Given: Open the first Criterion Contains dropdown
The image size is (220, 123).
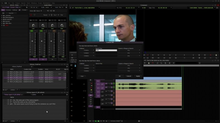Looking at the screenshot, I should pyautogui.click(x=87, y=50).
